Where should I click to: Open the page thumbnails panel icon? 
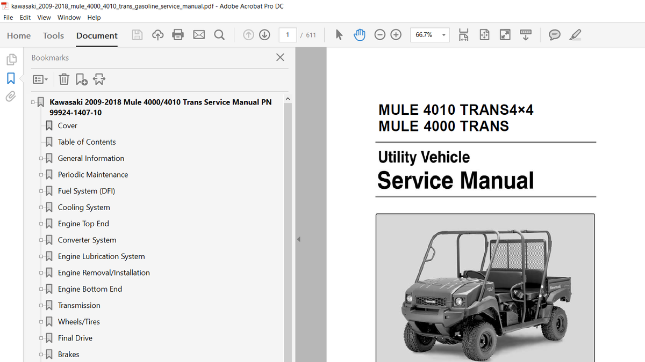point(11,59)
